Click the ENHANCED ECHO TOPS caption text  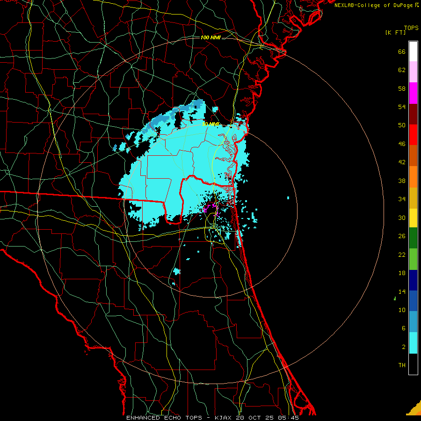coord(164,418)
